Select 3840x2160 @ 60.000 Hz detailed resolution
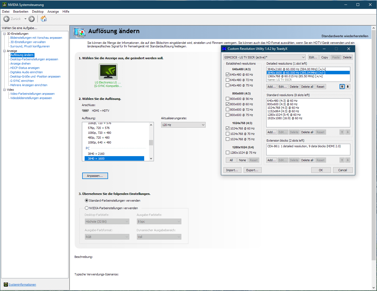Screen dimensions: 377x291 308,69
